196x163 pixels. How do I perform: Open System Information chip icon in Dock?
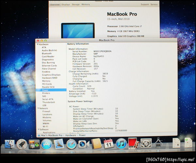tap(158, 143)
